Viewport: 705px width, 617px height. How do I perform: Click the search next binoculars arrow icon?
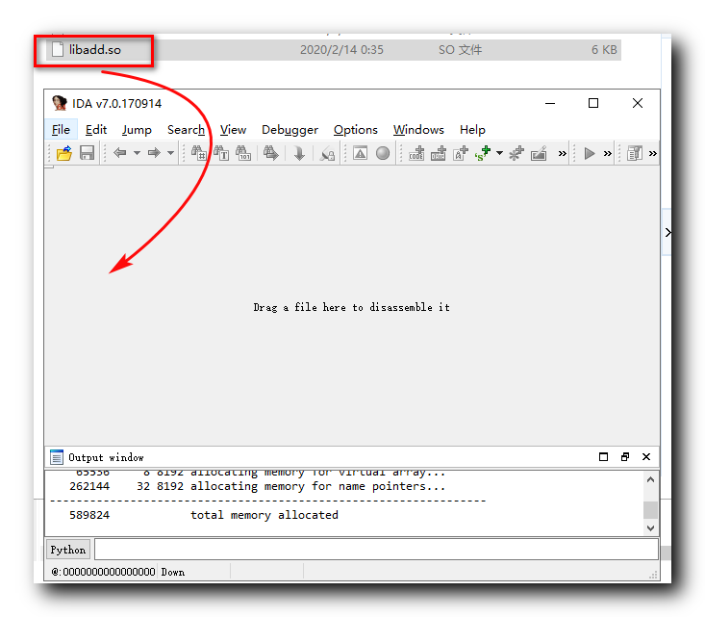(x=271, y=153)
